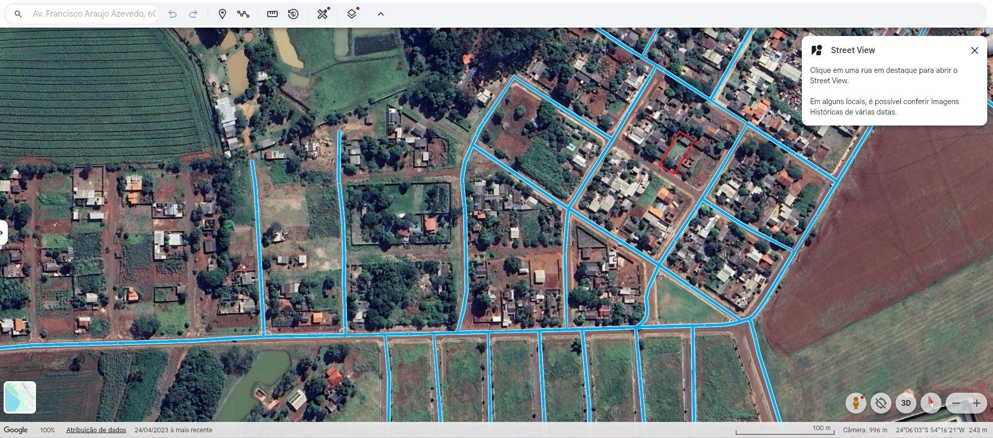Redo the last undone action
Viewport: 993px width, 438px height.
193,14
